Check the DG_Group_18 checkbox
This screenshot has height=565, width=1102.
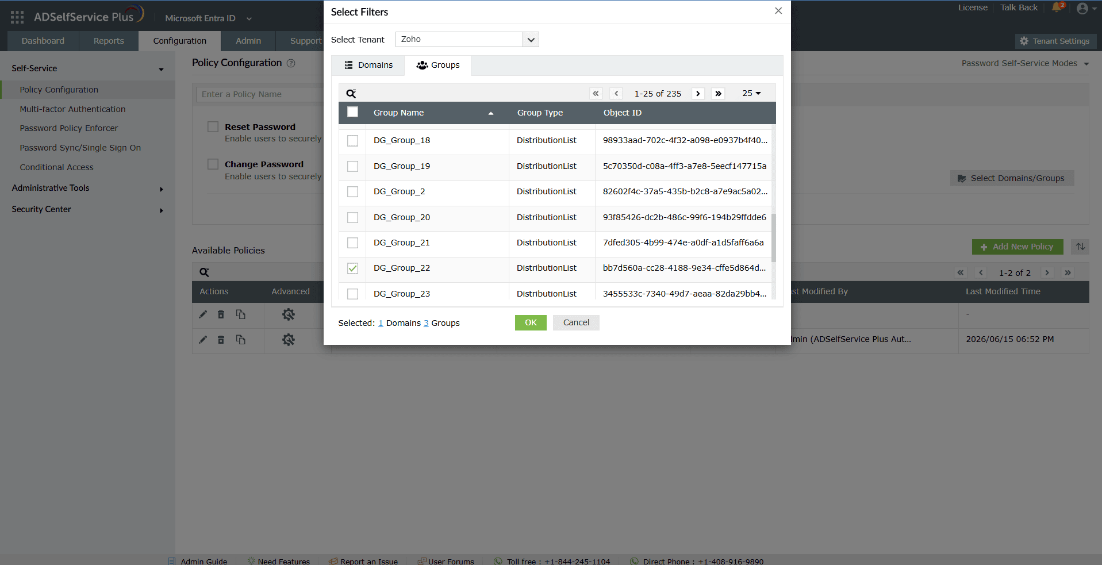point(352,141)
